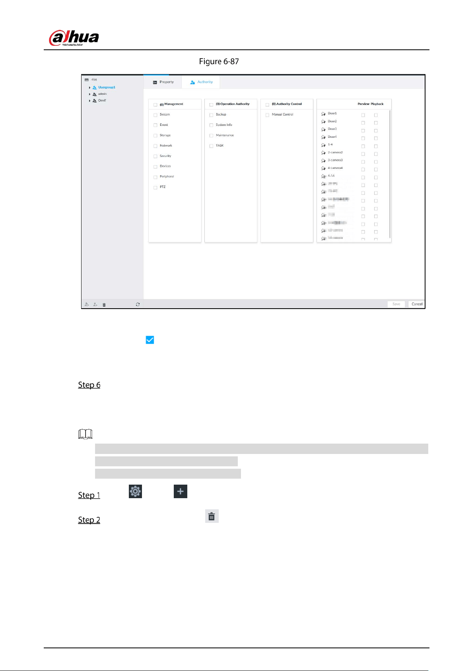Viewport: 474px width, 671px height.
Task: Click the note book icon above gray text
Action: pos(85,434)
